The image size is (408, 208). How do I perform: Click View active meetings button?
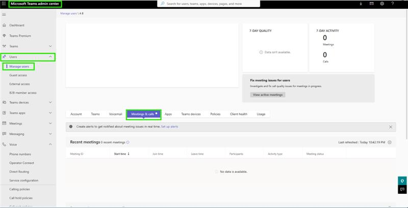268,95
